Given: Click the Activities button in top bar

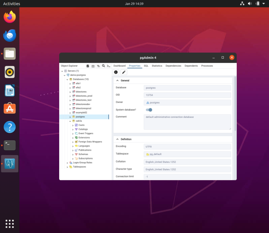Looking at the screenshot, I should pyautogui.click(x=12, y=4).
